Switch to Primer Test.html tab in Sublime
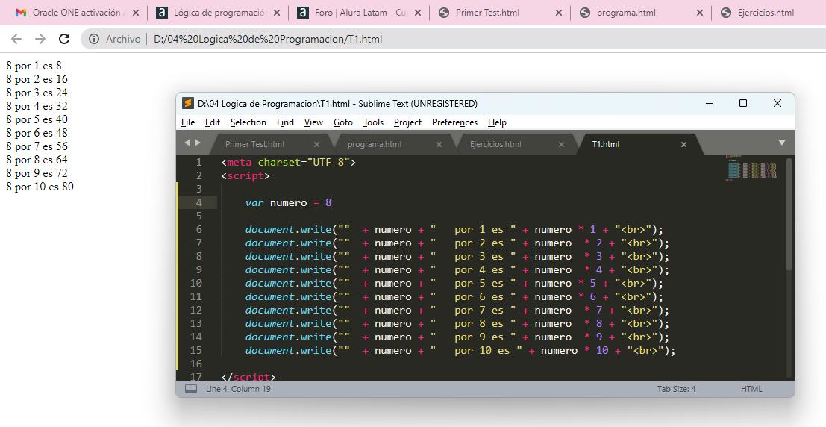Image resolution: width=826 pixels, height=427 pixels. [x=254, y=144]
